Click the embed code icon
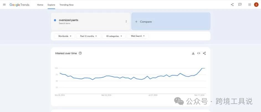This screenshot has width=261, height=112. pos(199,53)
